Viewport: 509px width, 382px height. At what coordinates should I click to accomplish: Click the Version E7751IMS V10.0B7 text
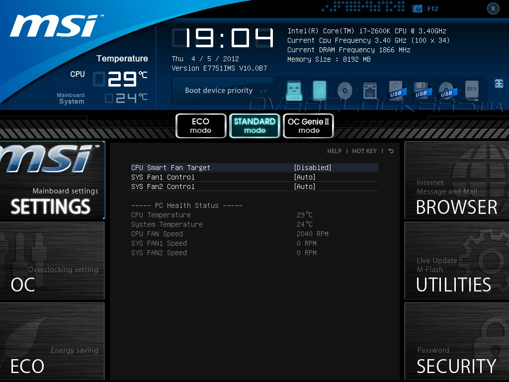219,68
